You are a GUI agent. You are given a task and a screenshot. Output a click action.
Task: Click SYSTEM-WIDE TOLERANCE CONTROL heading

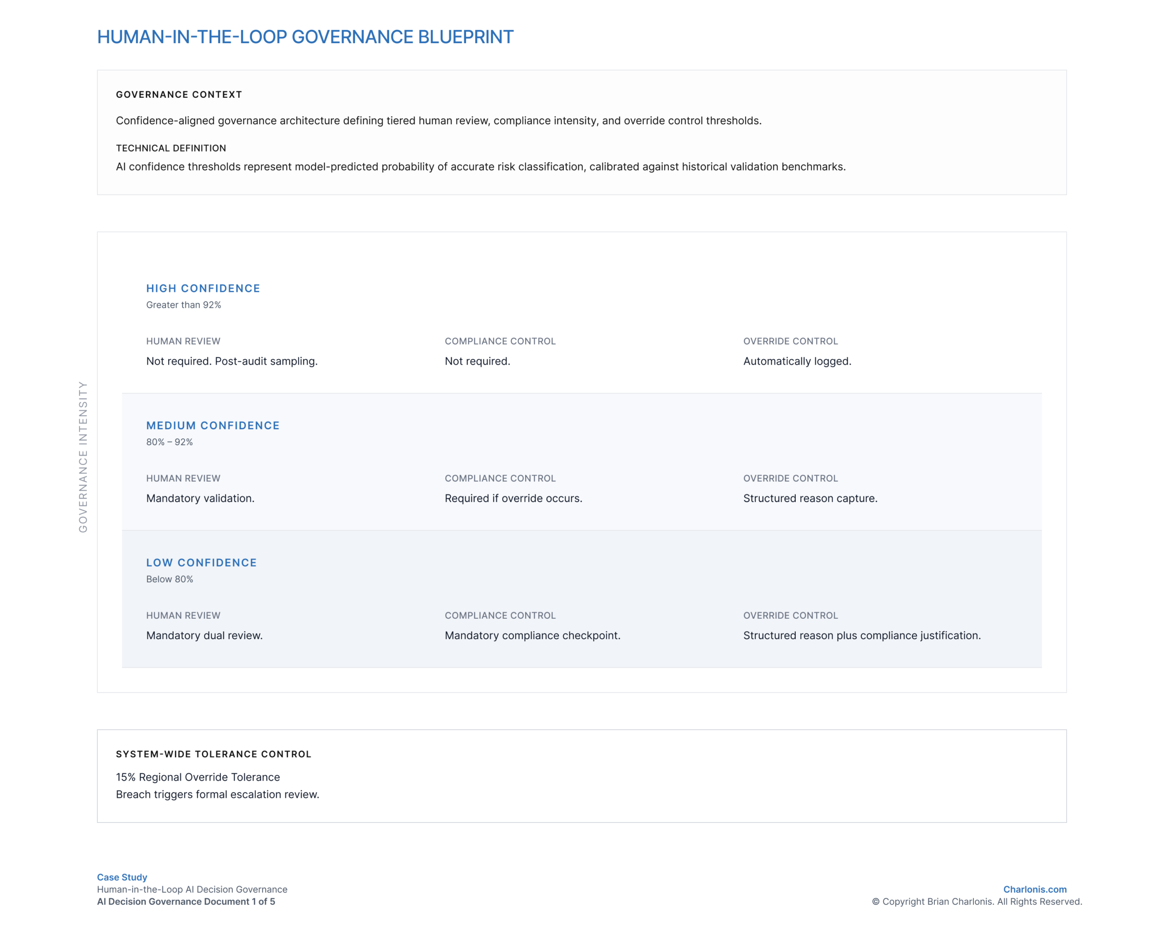coord(213,754)
